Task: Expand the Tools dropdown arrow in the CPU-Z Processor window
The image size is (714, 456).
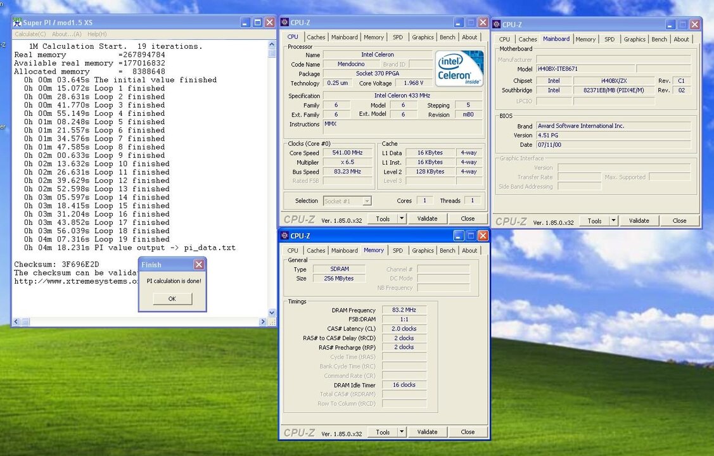Action: [402, 218]
